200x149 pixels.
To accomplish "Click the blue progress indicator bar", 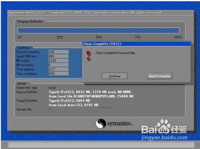I will [x=98, y=30].
